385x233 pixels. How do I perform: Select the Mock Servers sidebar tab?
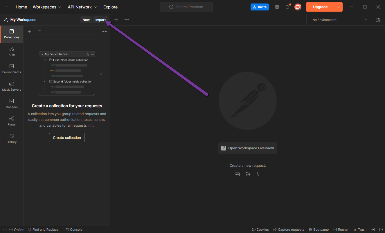pos(12,86)
